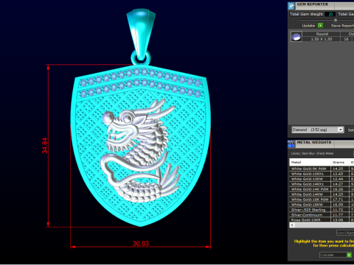Click the 1.50 X 1.50 gem size cell
The image size is (354, 265).
tap(322, 39)
